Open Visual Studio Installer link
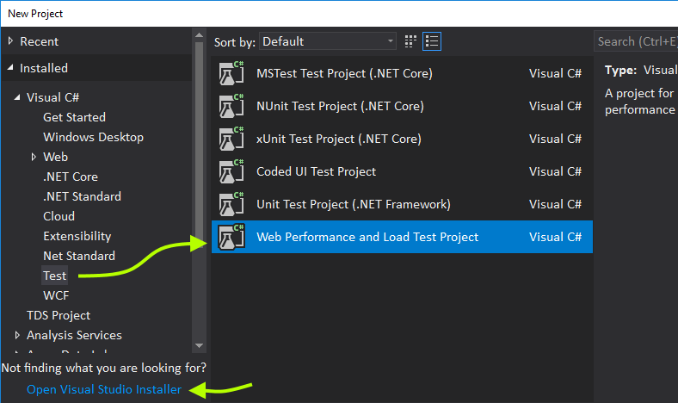 click(x=104, y=389)
